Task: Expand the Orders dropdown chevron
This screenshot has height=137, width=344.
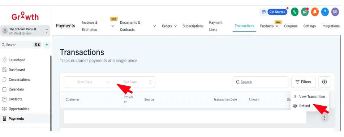Action: click(176, 26)
